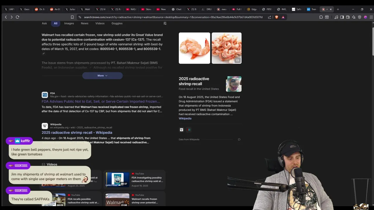This screenshot has width=374, height=210.
Task: Click the pile of shrimp image thumbnail
Action: click(226, 48)
